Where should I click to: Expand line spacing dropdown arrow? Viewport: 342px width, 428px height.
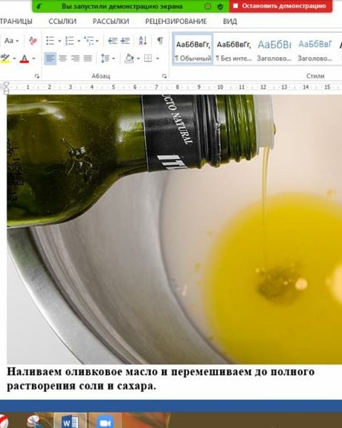tap(113, 58)
